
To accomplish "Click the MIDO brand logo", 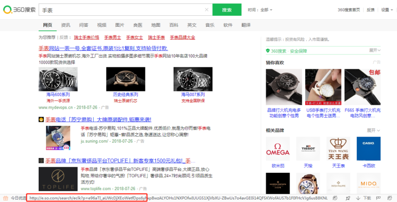I will click(x=368, y=184).
